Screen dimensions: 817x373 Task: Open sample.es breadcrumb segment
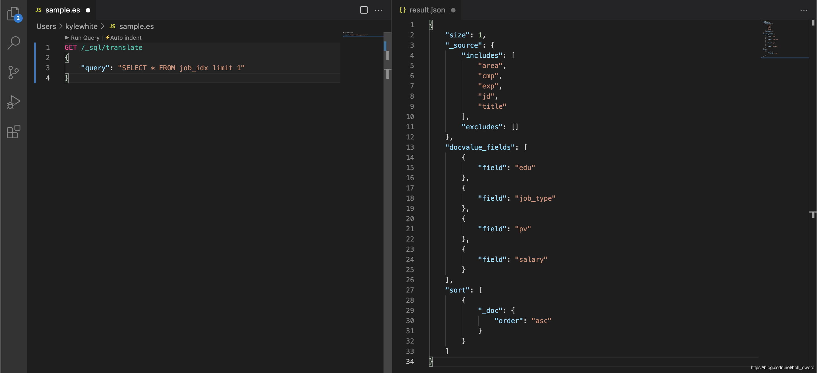click(x=136, y=26)
